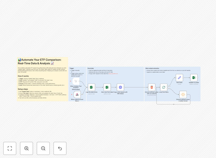Click the 'Setup steps' heading
216x158 pixels.
tap(23, 89)
